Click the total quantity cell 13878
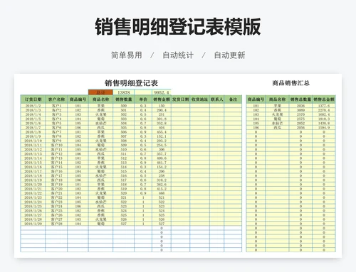Screen dimensions: 356x272 pos(124,92)
